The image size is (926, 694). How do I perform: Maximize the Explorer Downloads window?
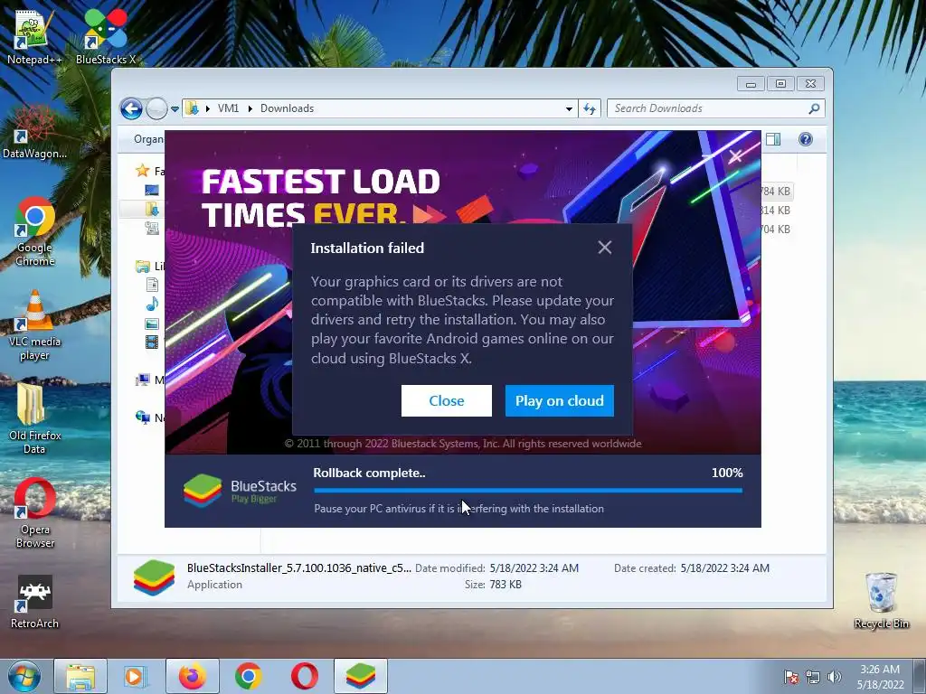(x=780, y=84)
